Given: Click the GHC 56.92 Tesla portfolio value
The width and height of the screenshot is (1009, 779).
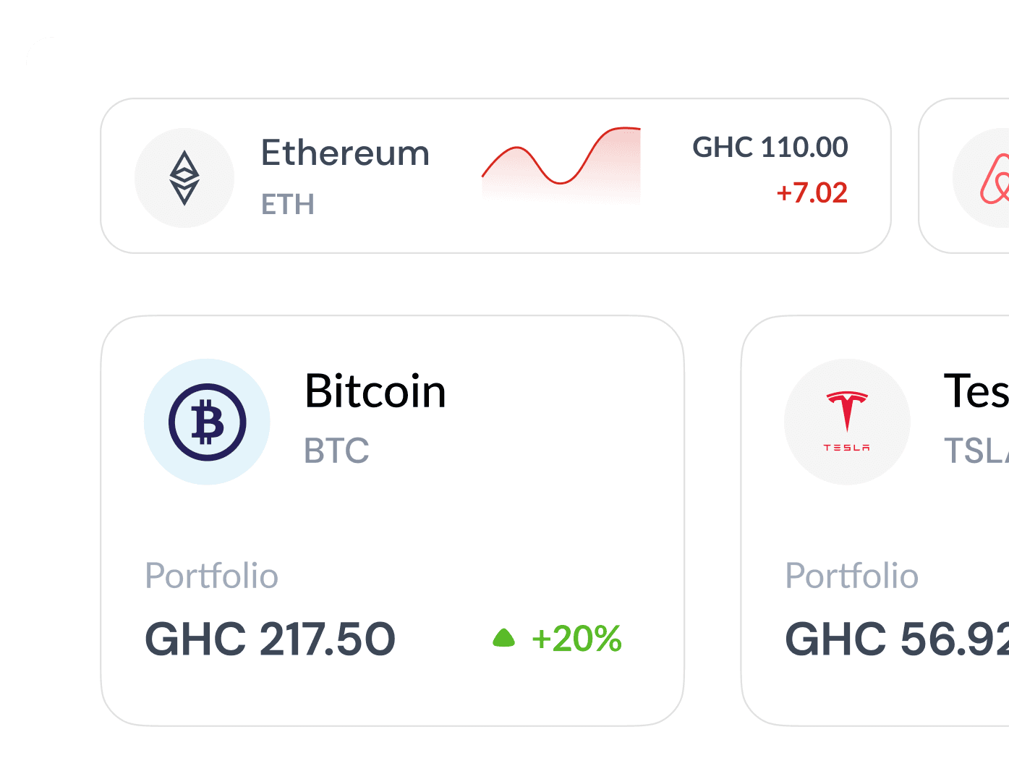Looking at the screenshot, I should 897,639.
